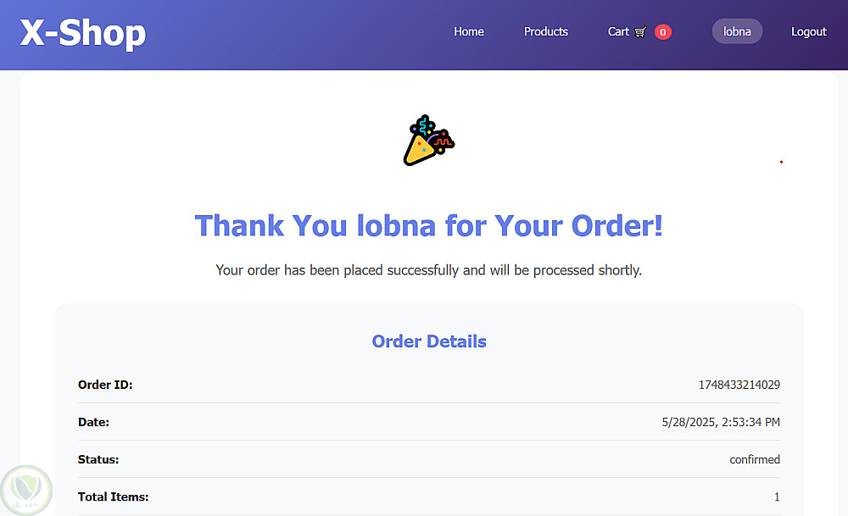Click the red cart count badge
The height and width of the screenshot is (516, 848).
(663, 32)
